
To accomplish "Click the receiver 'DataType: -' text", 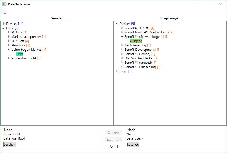I will pos(135,138).
